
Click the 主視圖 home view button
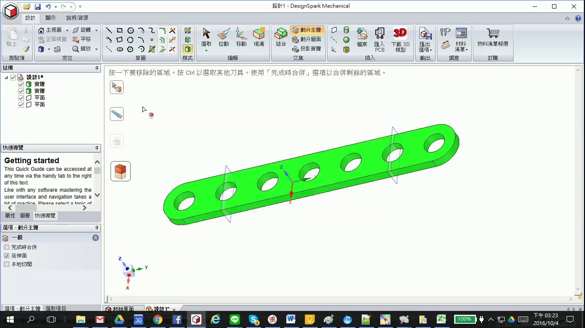[50, 30]
